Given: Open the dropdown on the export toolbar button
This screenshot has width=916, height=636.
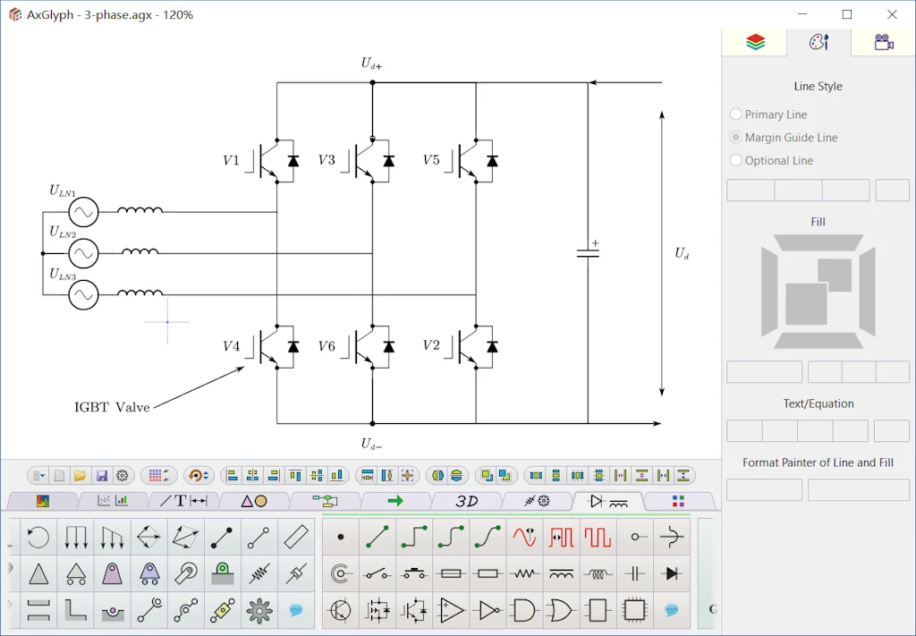Looking at the screenshot, I should point(41,475).
